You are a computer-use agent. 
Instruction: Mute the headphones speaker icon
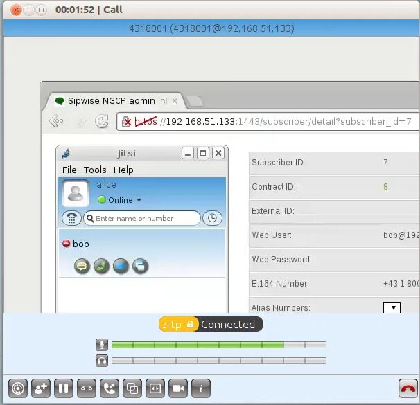(x=102, y=361)
